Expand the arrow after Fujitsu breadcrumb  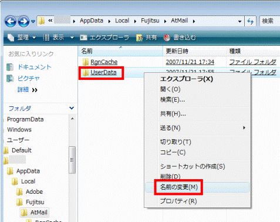(165, 21)
